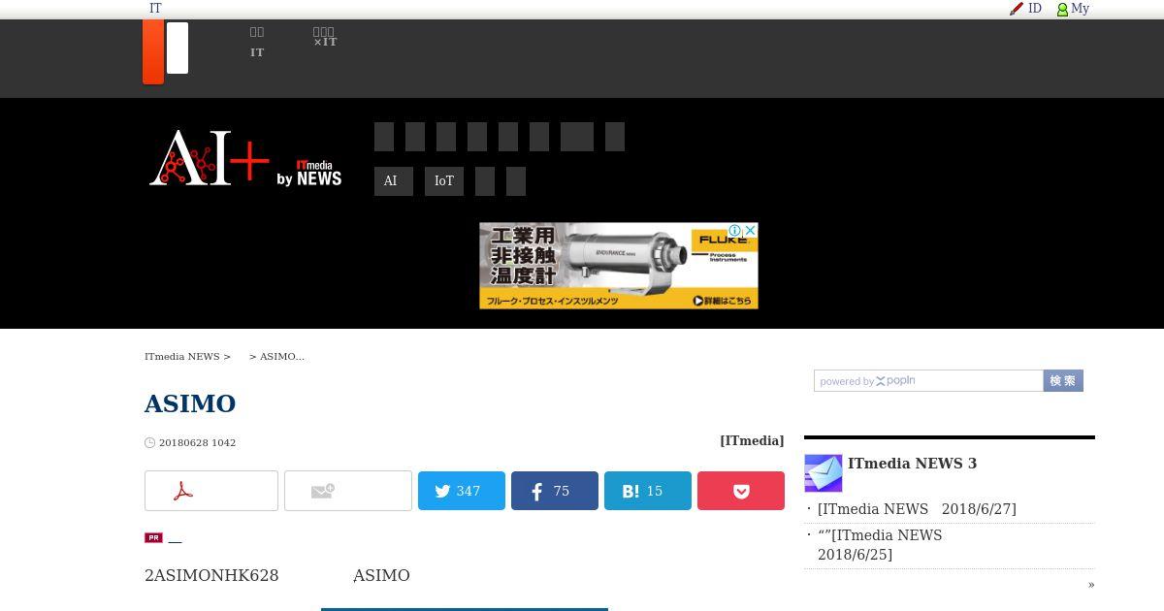Click the ITmedia NEWS breadcrumb link
The image size is (1164, 611).
click(x=182, y=356)
